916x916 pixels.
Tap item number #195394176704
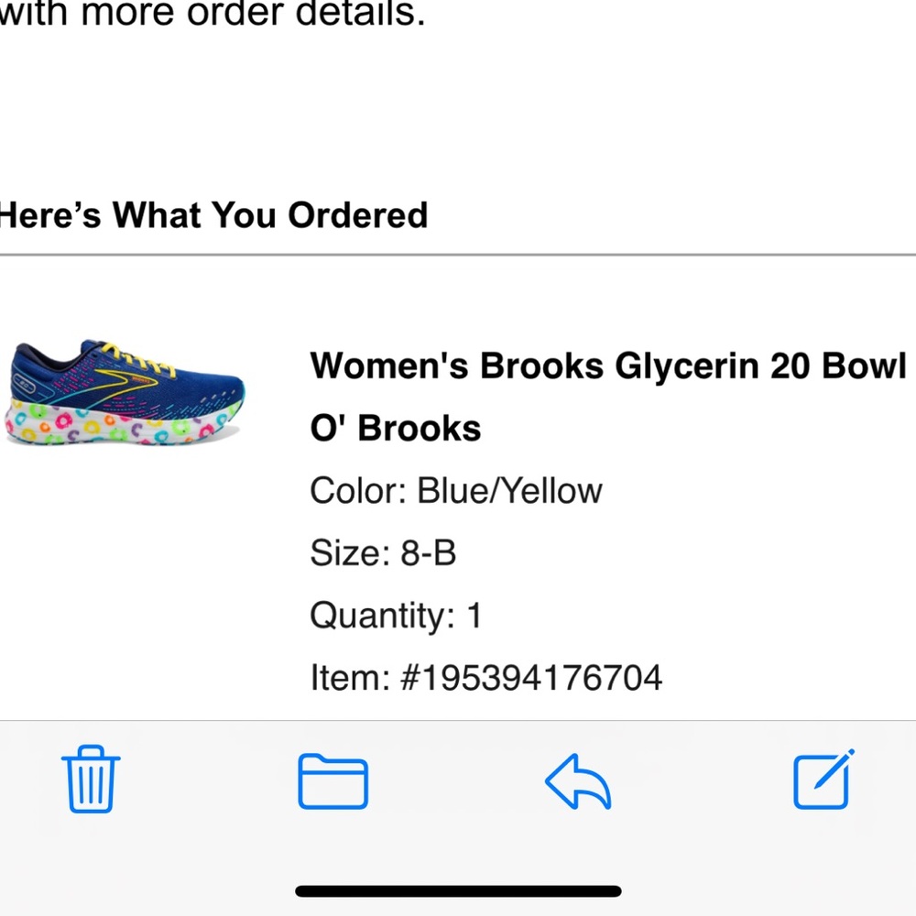485,678
